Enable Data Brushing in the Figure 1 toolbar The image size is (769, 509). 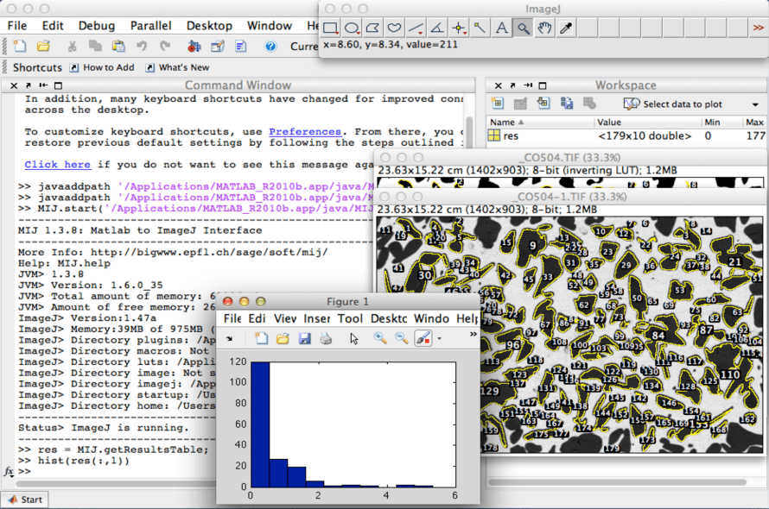point(422,338)
